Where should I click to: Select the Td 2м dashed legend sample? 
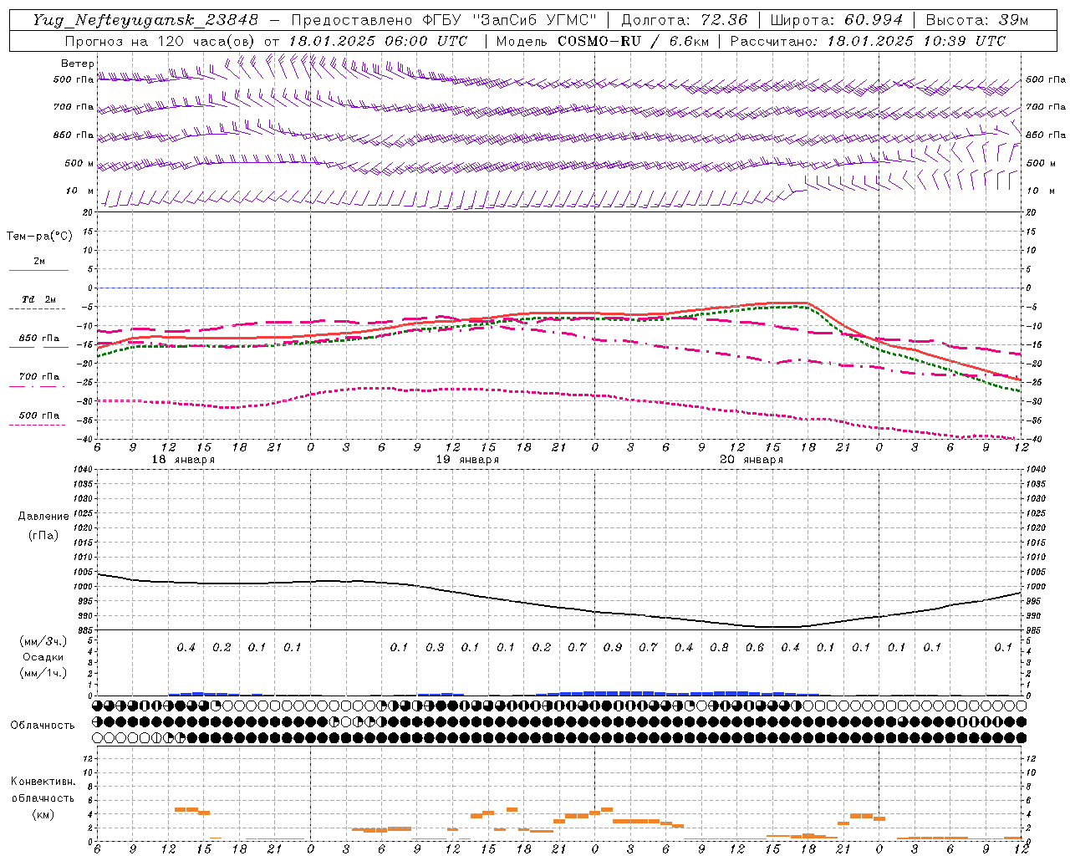pos(37,309)
